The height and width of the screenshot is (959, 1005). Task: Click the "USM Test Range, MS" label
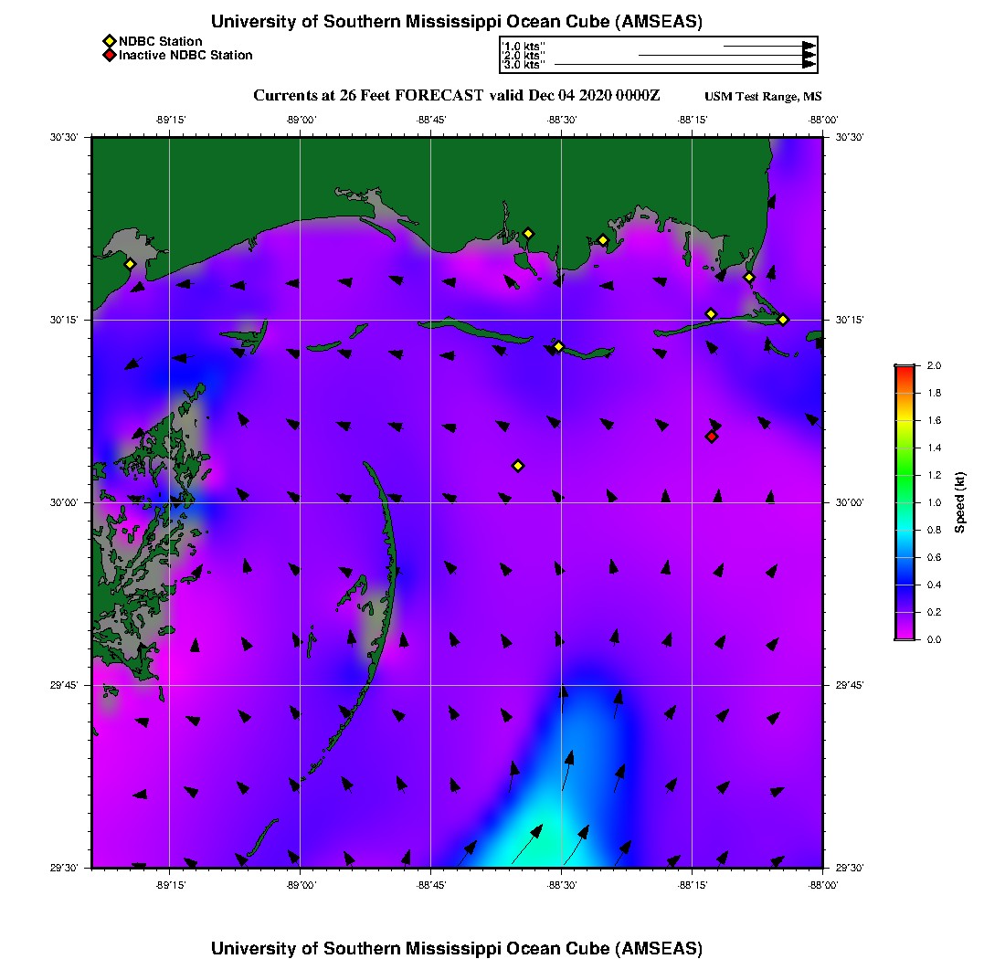point(763,97)
